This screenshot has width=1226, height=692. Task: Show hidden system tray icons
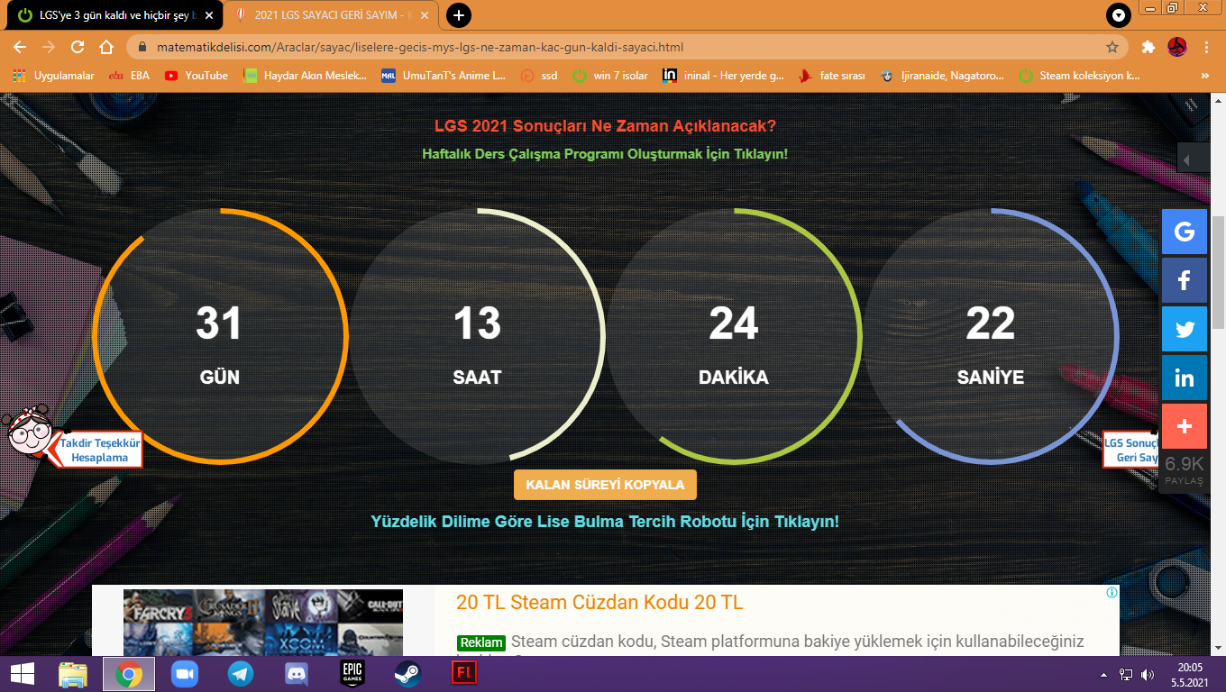tap(1104, 674)
